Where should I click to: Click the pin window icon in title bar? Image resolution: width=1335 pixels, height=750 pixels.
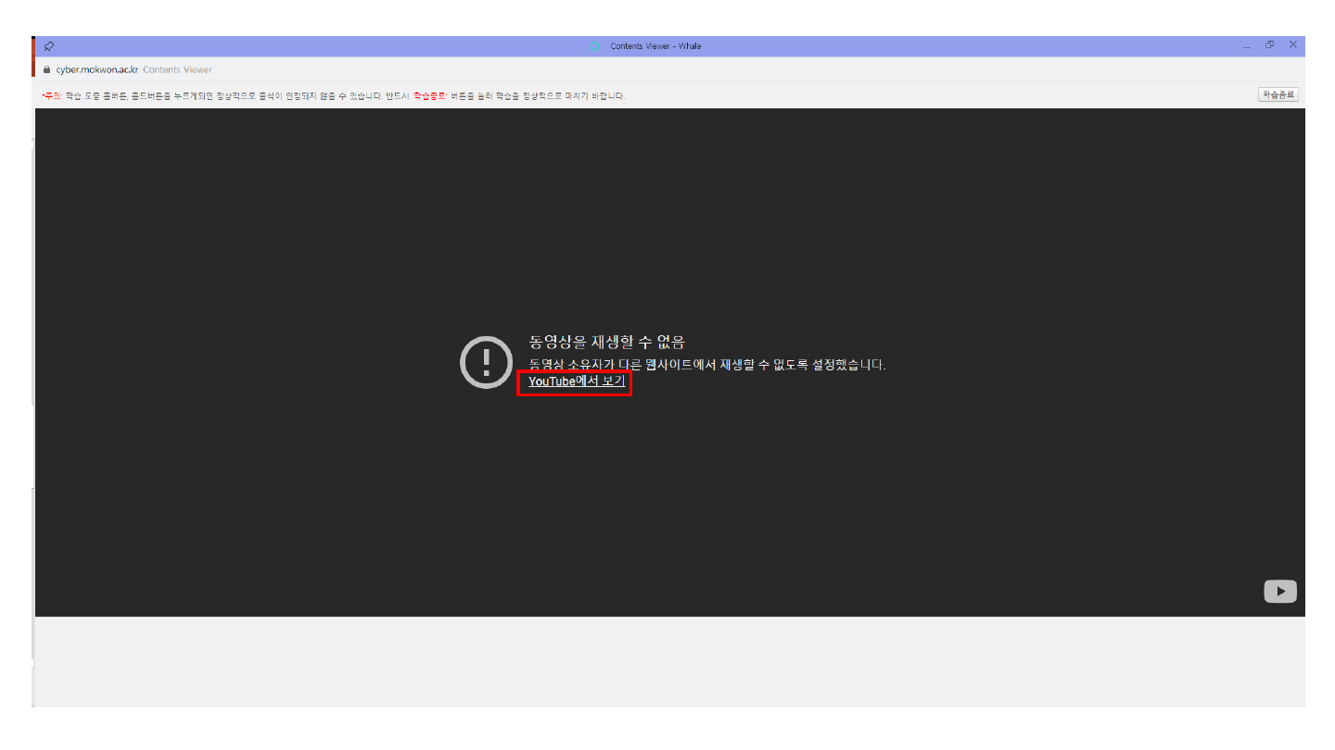point(48,46)
